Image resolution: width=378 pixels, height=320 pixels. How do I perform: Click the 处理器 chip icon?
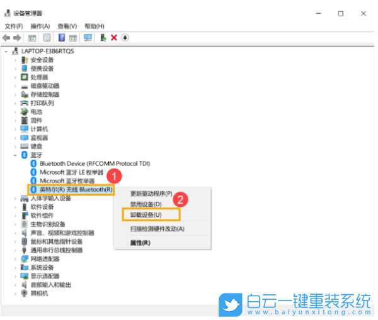coord(25,77)
